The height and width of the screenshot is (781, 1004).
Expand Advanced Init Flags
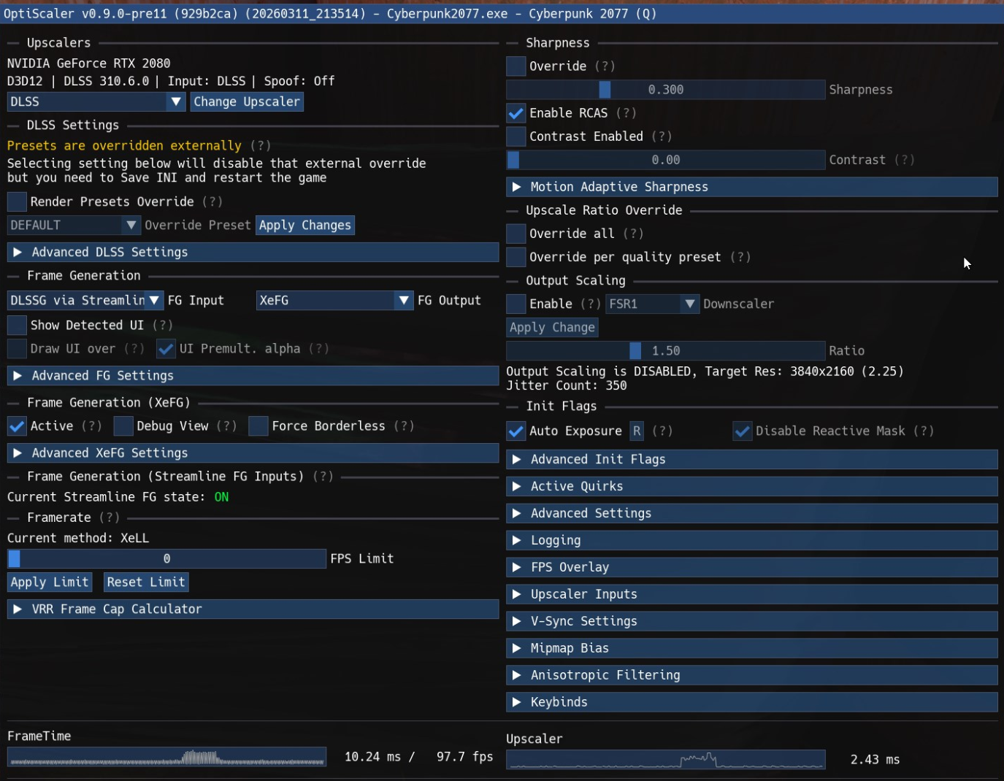752,460
